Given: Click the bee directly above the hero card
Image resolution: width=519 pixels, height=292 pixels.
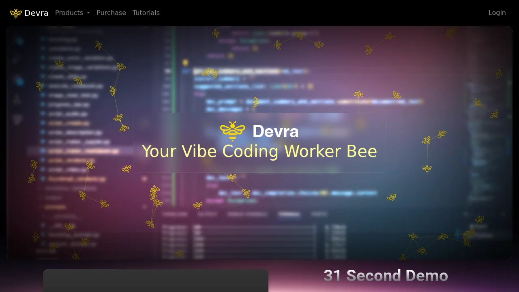Looking at the screenshot, I should point(358,94).
